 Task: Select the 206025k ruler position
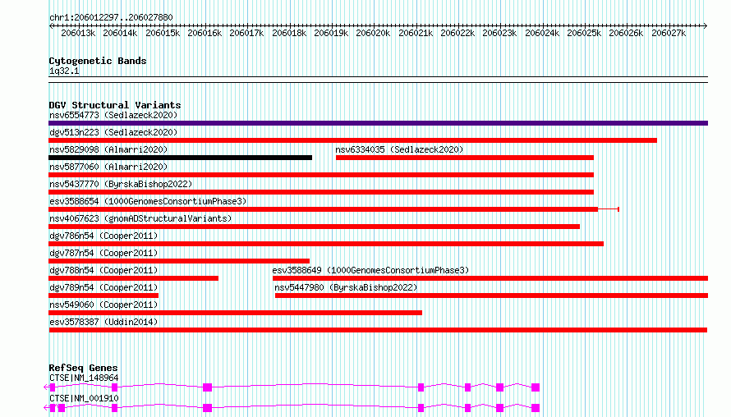(x=584, y=33)
